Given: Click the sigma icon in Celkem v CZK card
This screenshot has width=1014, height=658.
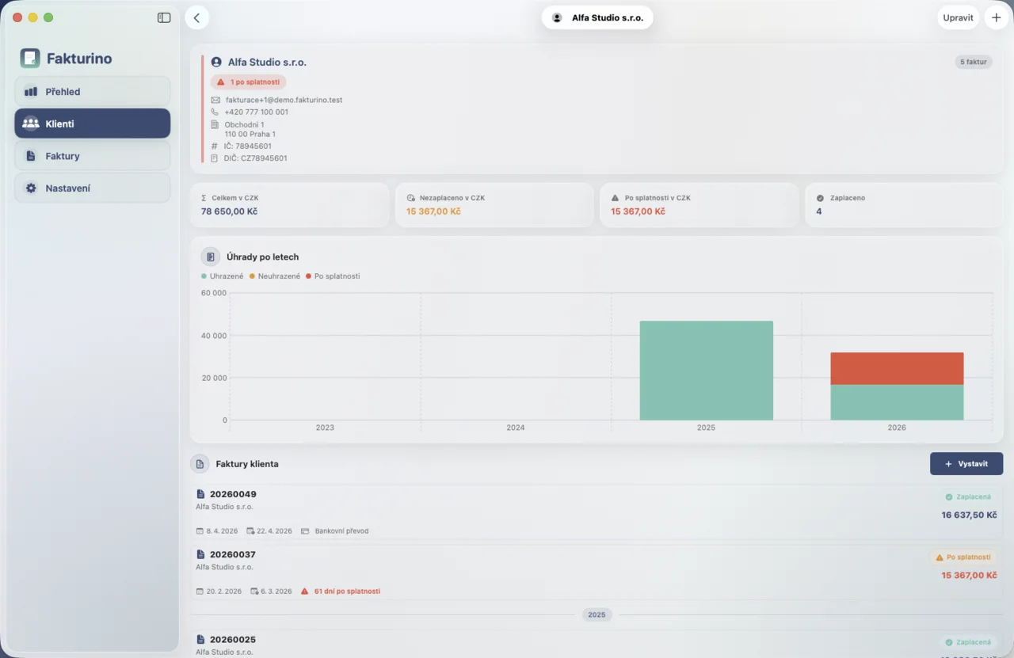Looking at the screenshot, I should (x=204, y=198).
